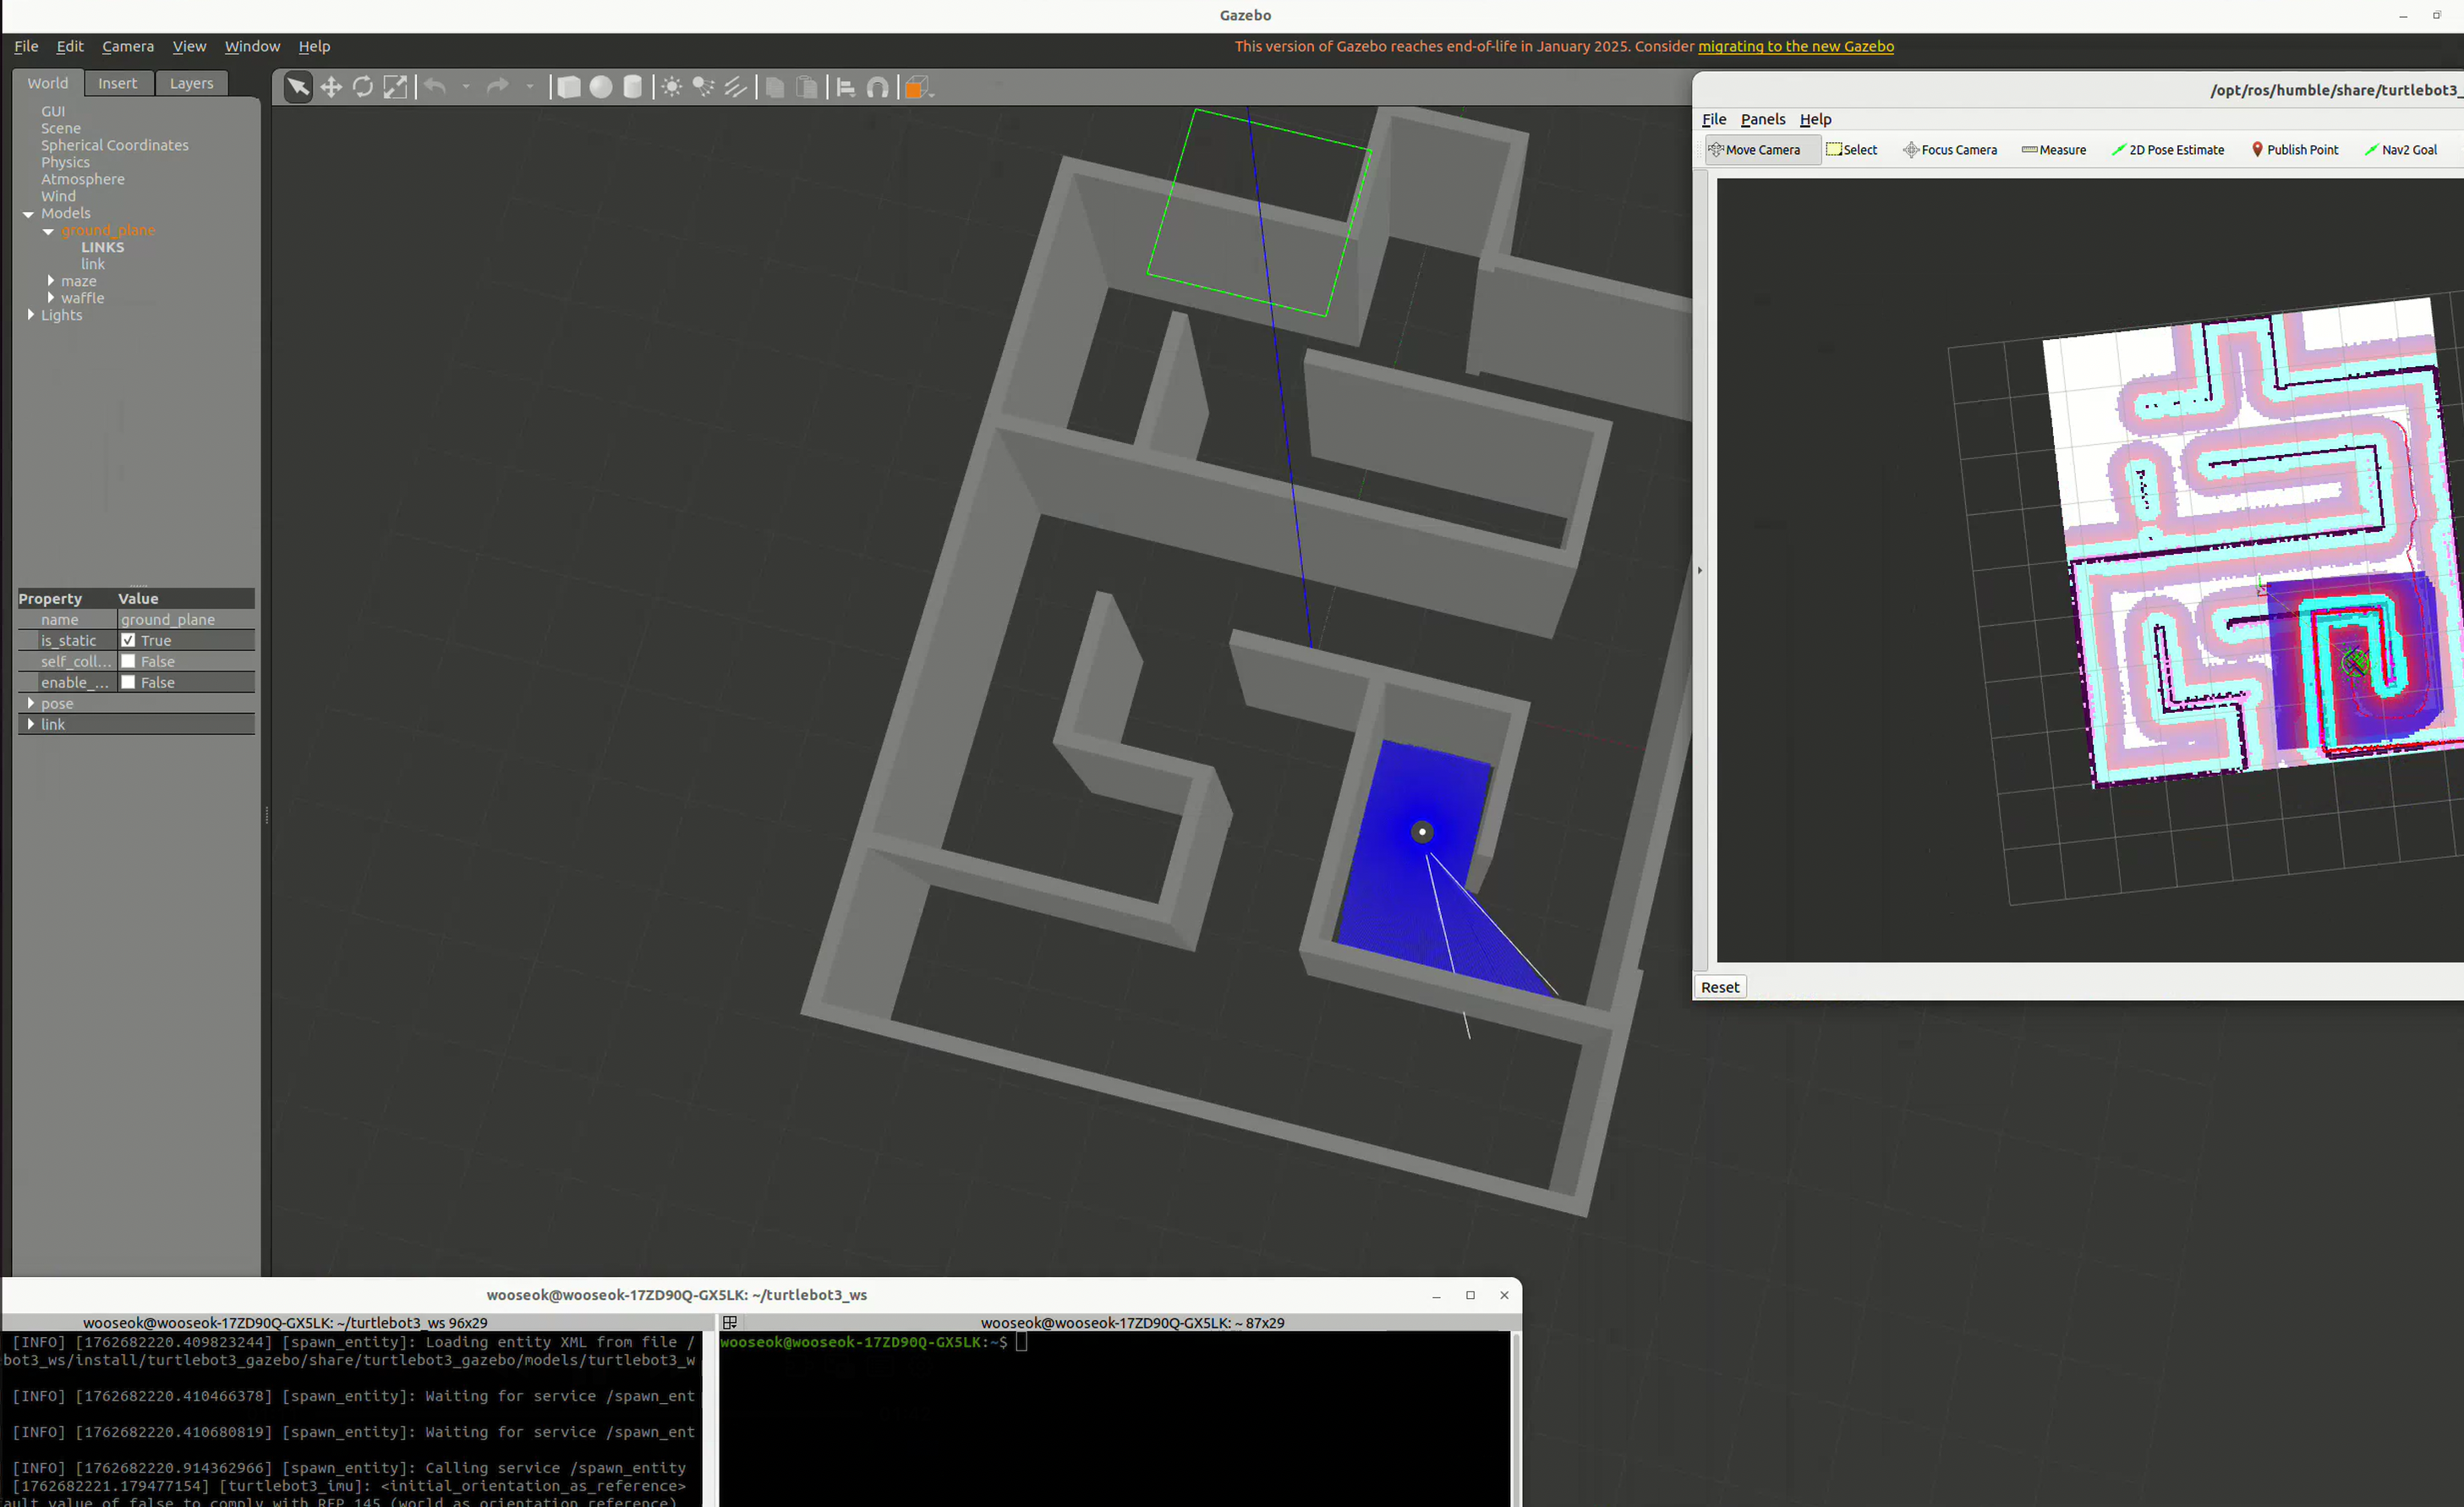The height and width of the screenshot is (1507, 2464).
Task: Expand the Lights tree node
Action: (x=31, y=315)
